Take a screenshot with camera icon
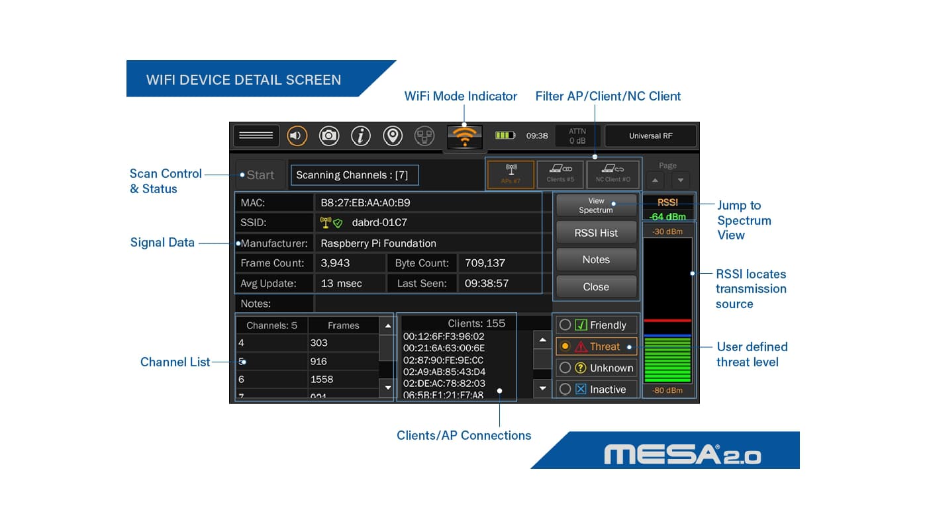 tap(329, 136)
